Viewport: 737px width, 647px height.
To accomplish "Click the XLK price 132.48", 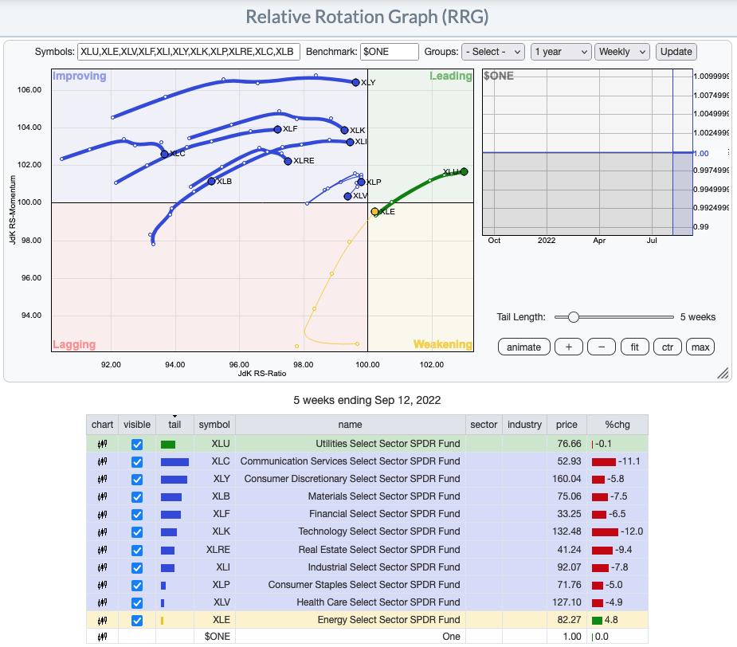I will pos(566,531).
